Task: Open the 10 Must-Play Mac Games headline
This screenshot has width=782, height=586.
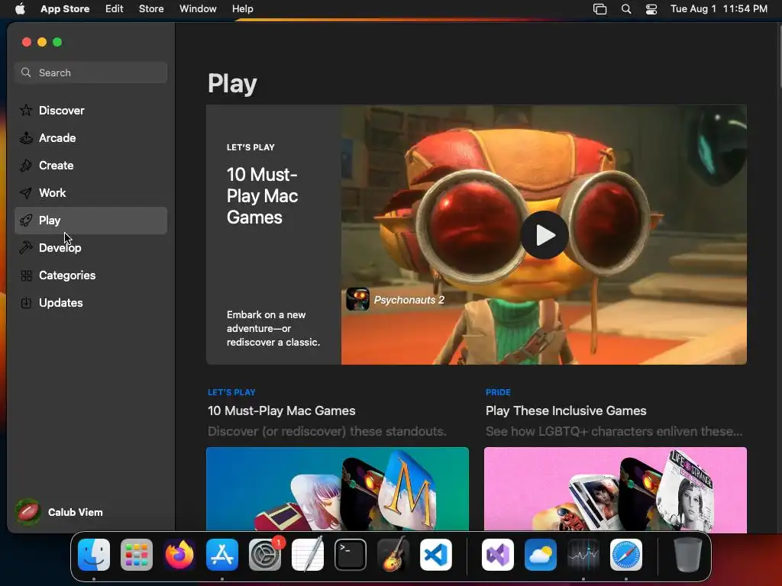Action: [x=263, y=196]
